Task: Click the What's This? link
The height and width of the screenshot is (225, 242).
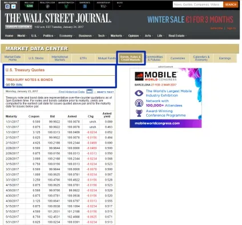Action: click(105, 92)
